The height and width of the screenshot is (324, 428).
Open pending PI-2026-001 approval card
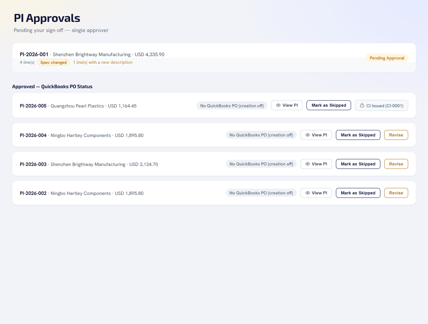click(214, 58)
